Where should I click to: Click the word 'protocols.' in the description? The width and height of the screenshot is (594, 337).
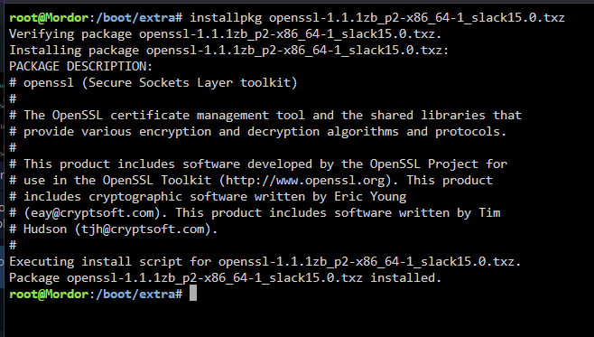tap(471, 132)
